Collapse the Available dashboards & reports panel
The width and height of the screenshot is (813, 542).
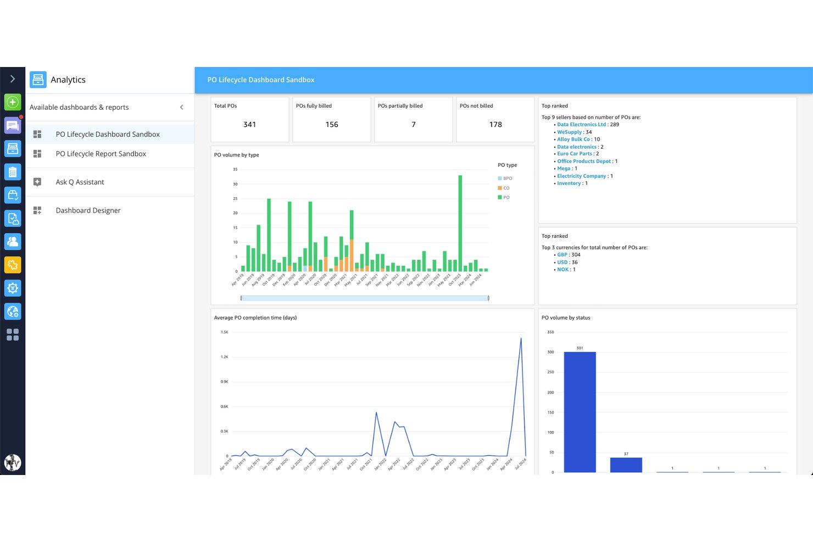click(x=182, y=107)
